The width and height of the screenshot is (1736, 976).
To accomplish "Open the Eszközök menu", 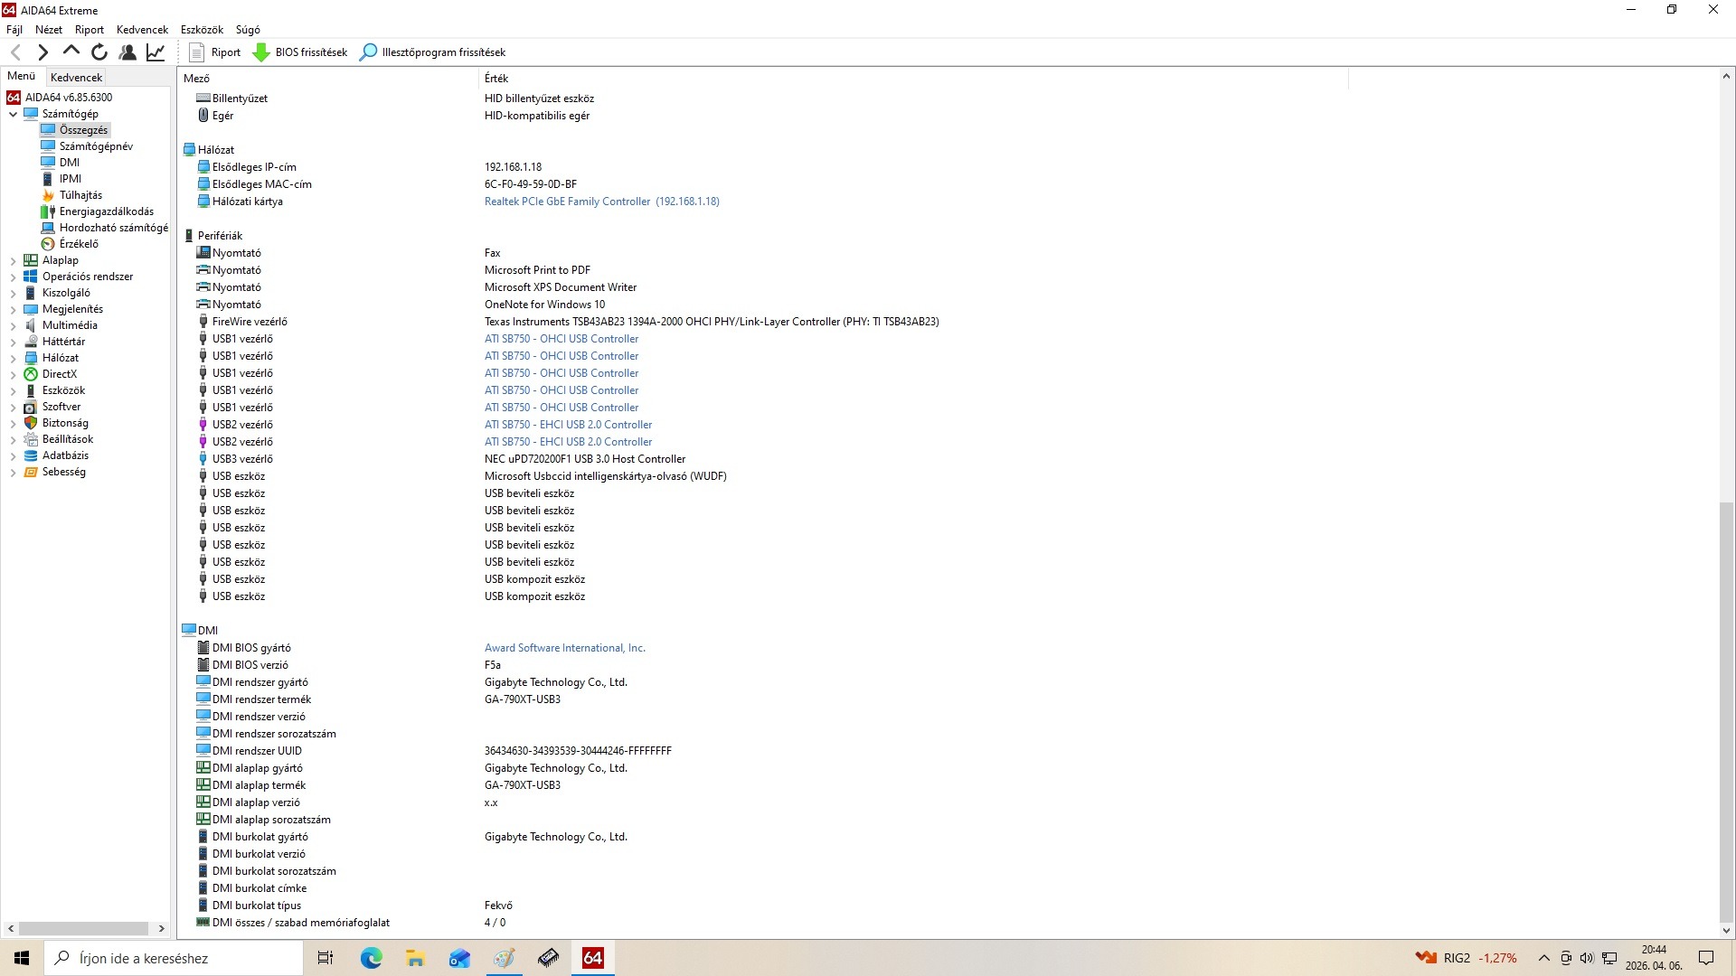I will [x=202, y=30].
